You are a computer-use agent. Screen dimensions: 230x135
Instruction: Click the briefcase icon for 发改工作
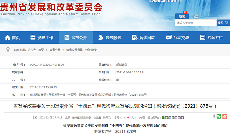tap(33, 37)
